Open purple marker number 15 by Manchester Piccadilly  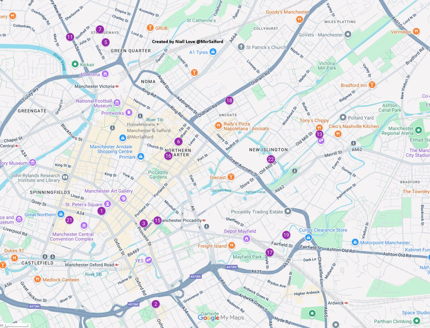click(157, 220)
